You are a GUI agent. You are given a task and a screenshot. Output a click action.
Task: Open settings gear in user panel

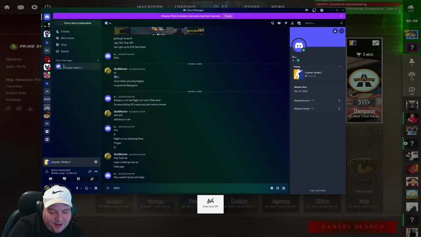click(x=96, y=188)
